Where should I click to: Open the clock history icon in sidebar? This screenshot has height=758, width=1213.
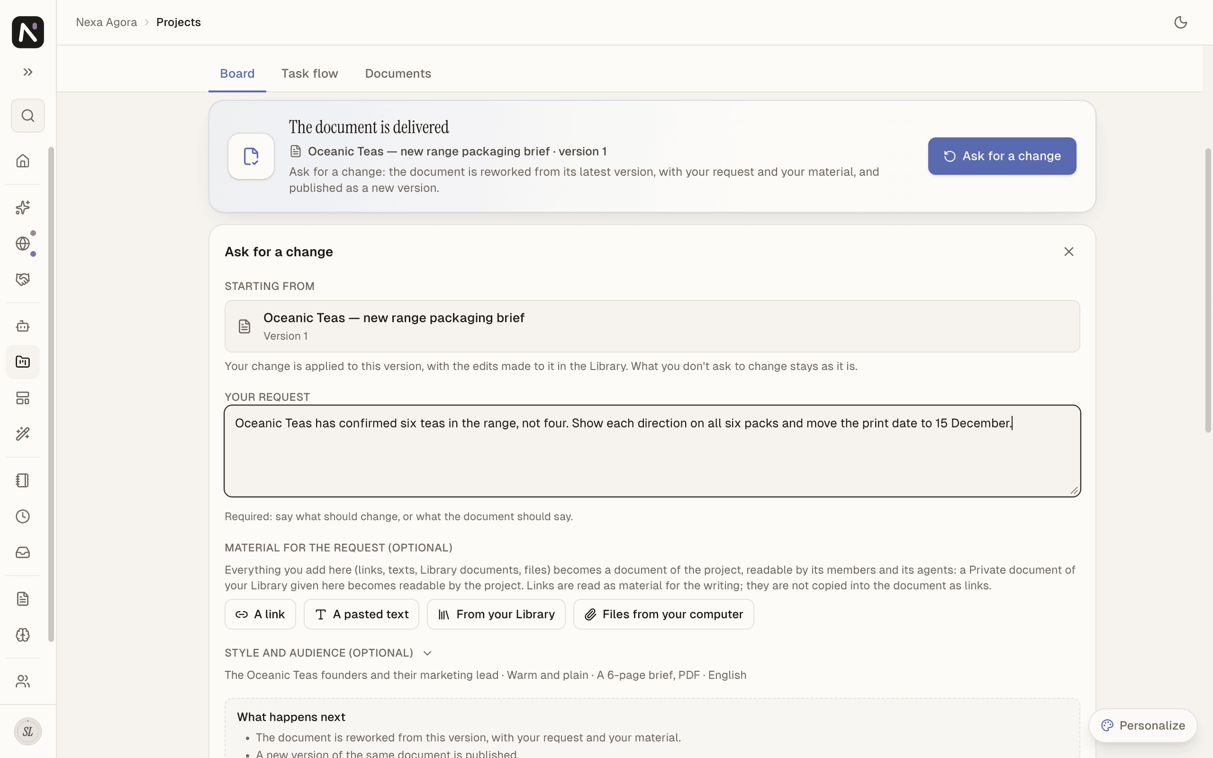[23, 516]
